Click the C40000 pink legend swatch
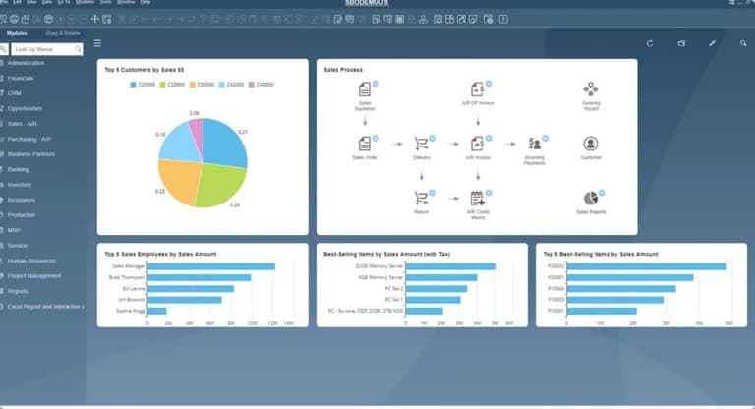755x409 pixels. [252, 85]
